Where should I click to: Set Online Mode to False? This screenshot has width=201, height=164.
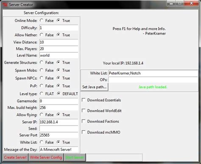[x=42, y=20]
